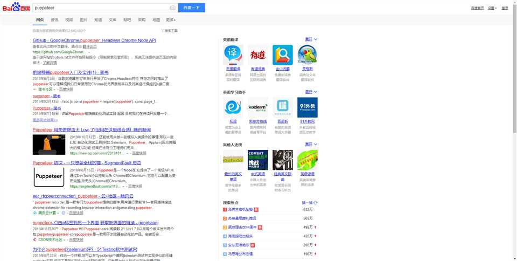The height and width of the screenshot is (261, 517).
Task: Open 'Puppeteer 用来做爬虫' Tencent News result
Action: click(92, 129)
